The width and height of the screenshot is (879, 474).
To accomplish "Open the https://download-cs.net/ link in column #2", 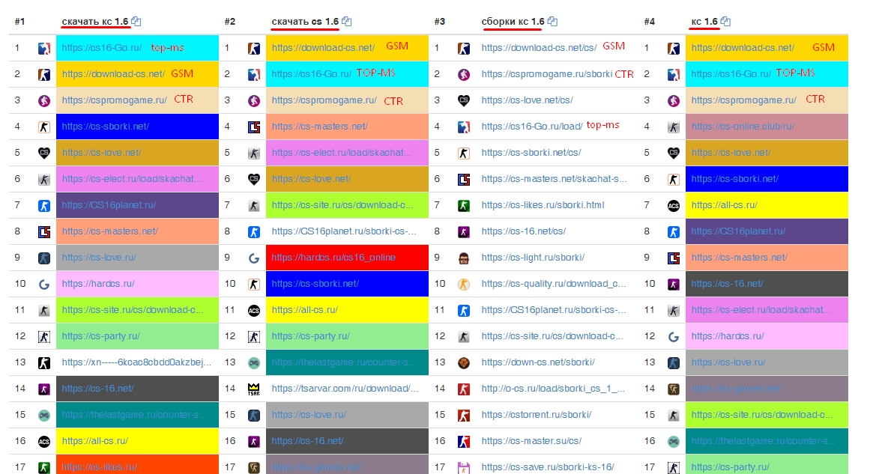I will coord(323,48).
